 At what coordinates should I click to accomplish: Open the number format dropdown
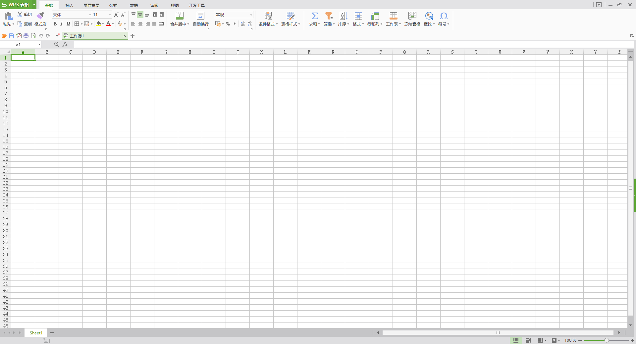[x=251, y=15]
